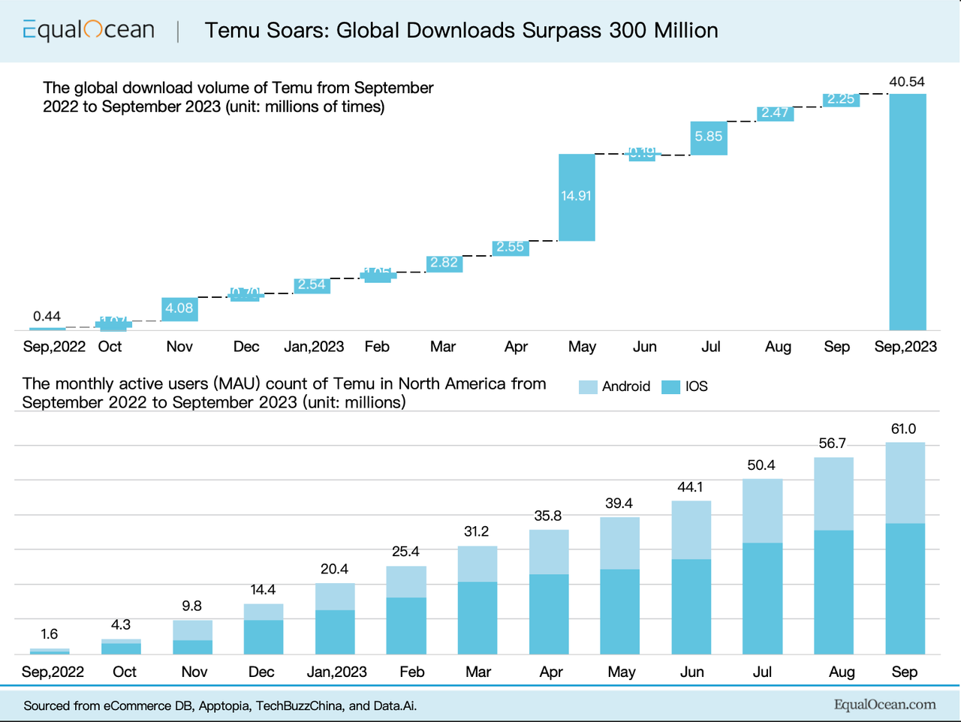Click the 'Sourced from eCommerce DB' footer text

pyautogui.click(x=220, y=705)
